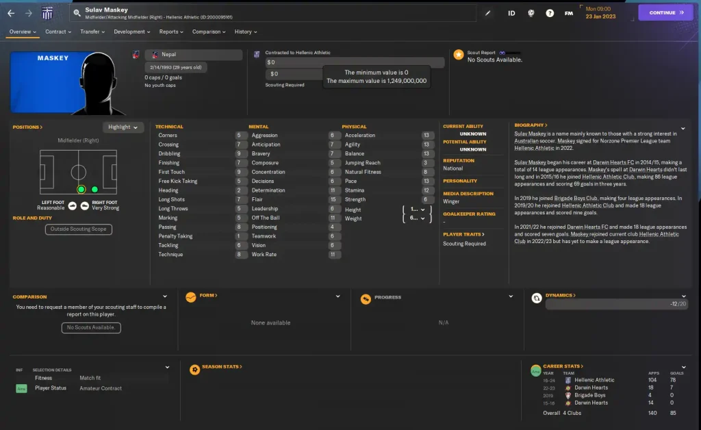Expand the Dynamics panel chevron
This screenshot has height=430, width=701.
tap(684, 296)
